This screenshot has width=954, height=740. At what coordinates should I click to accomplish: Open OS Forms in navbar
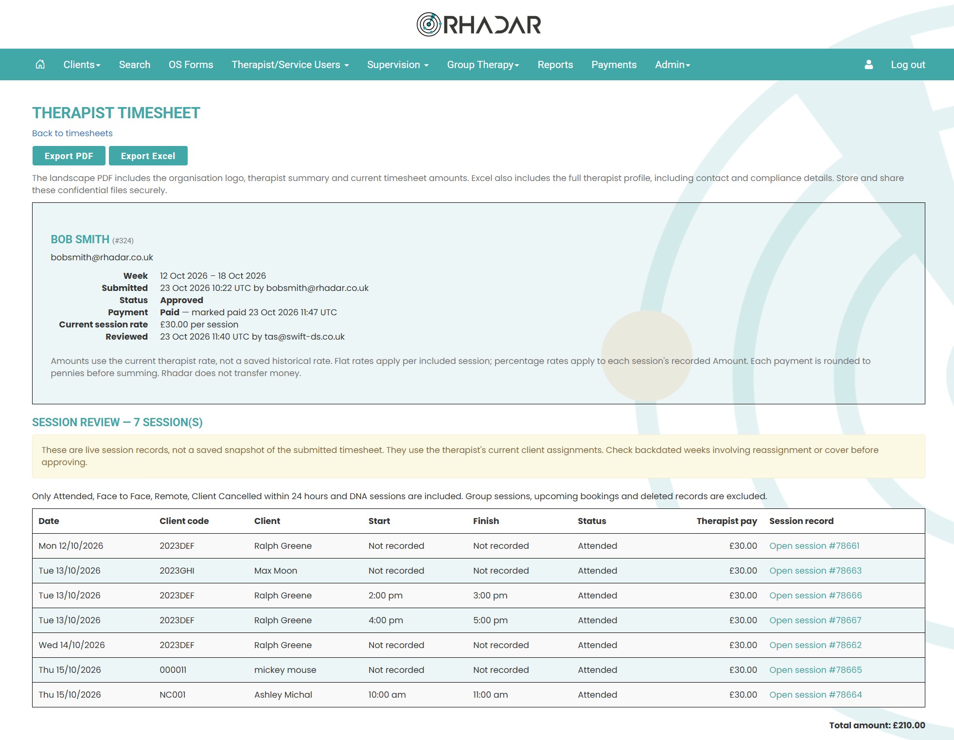coord(191,65)
